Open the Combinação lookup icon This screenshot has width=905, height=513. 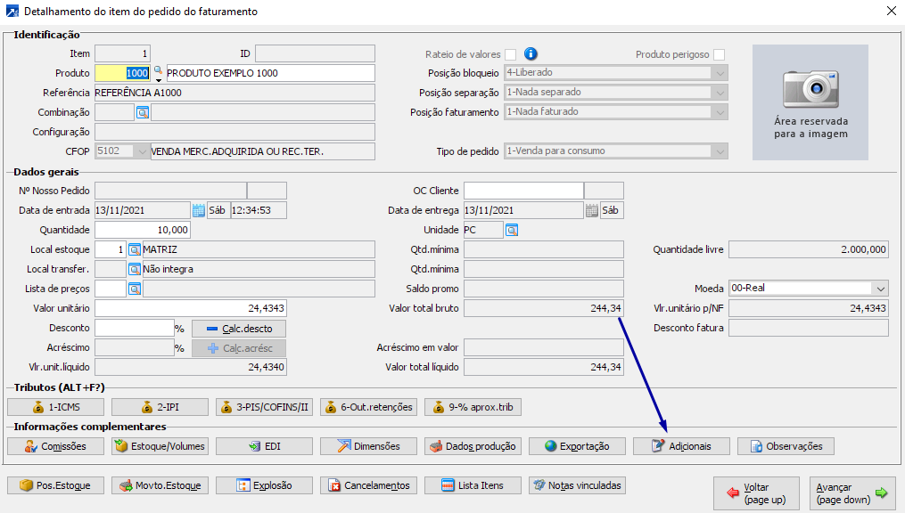tap(143, 112)
